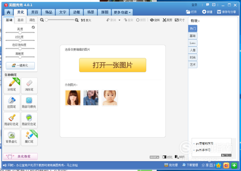Screen dimensions: 241x171
Task: Switch to the 文字 tab
Action: click(x=63, y=12)
